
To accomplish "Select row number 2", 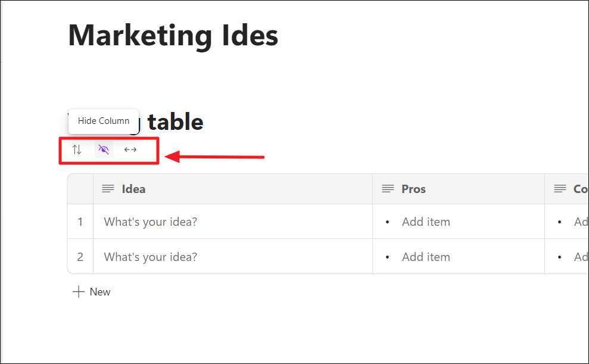I will pyautogui.click(x=80, y=257).
